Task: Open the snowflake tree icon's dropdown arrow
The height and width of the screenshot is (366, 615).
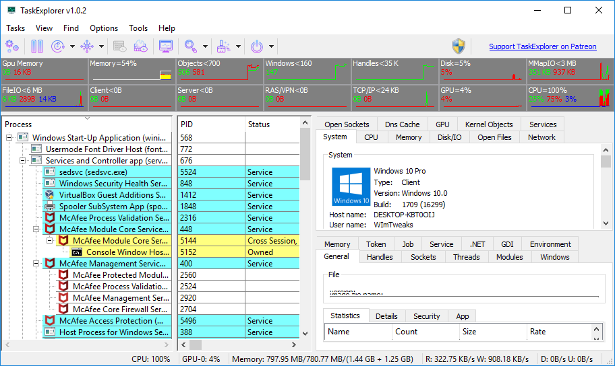Action: [101, 46]
